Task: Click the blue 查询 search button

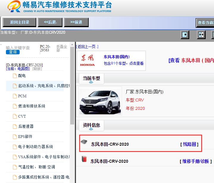Action: (13, 52)
